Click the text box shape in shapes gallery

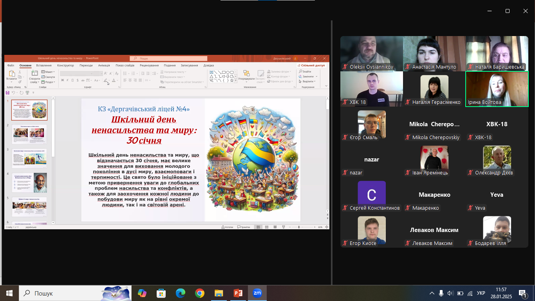coord(211,72)
